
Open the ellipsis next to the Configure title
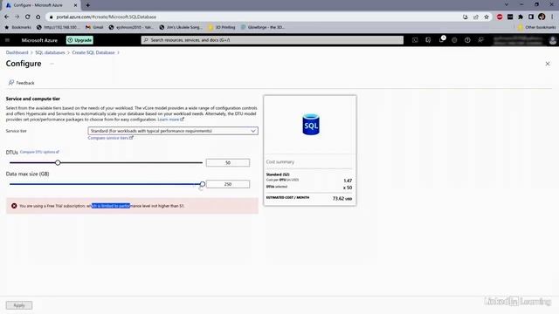52,64
